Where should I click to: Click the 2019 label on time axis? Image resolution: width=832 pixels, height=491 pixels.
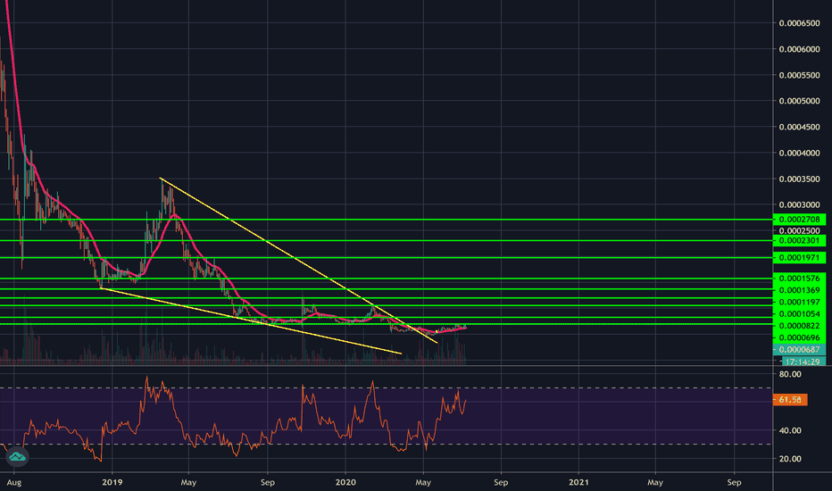(112, 482)
